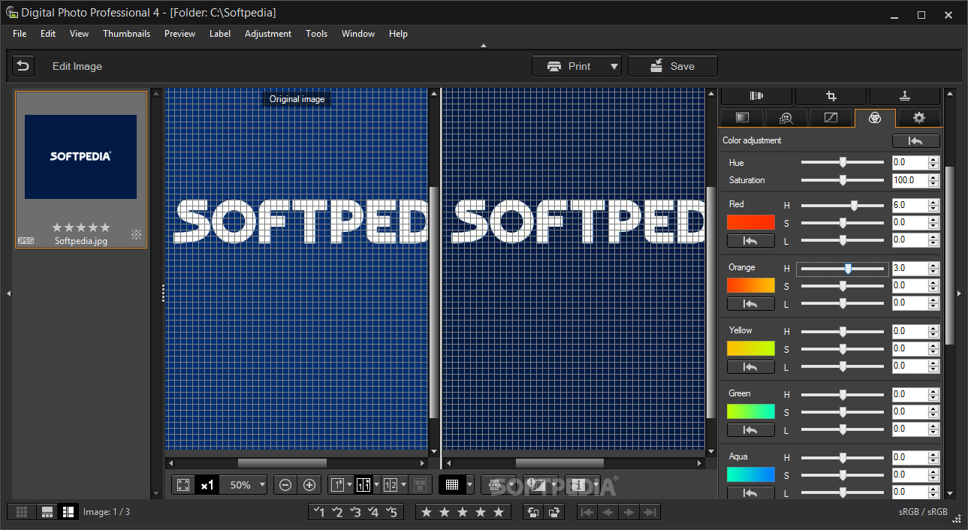968x530 pixels.
Task: Open the dust delete stamp tab
Action: coord(905,95)
